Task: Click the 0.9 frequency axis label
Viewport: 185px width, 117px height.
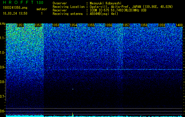Action: point(2,67)
